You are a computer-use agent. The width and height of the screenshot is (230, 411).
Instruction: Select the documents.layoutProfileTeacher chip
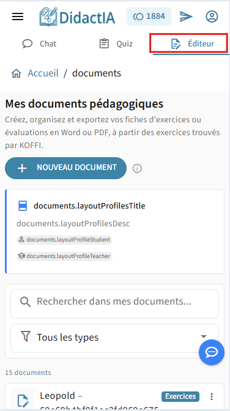64,256
